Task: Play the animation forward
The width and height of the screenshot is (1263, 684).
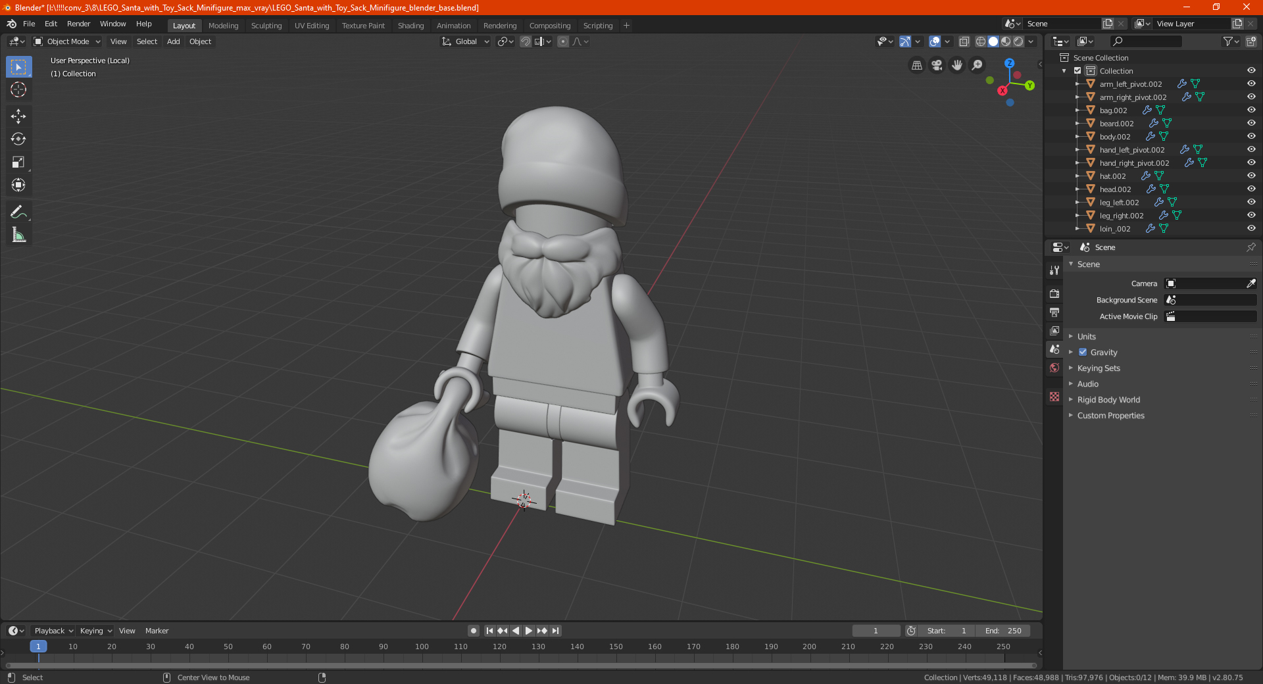Action: click(x=529, y=631)
